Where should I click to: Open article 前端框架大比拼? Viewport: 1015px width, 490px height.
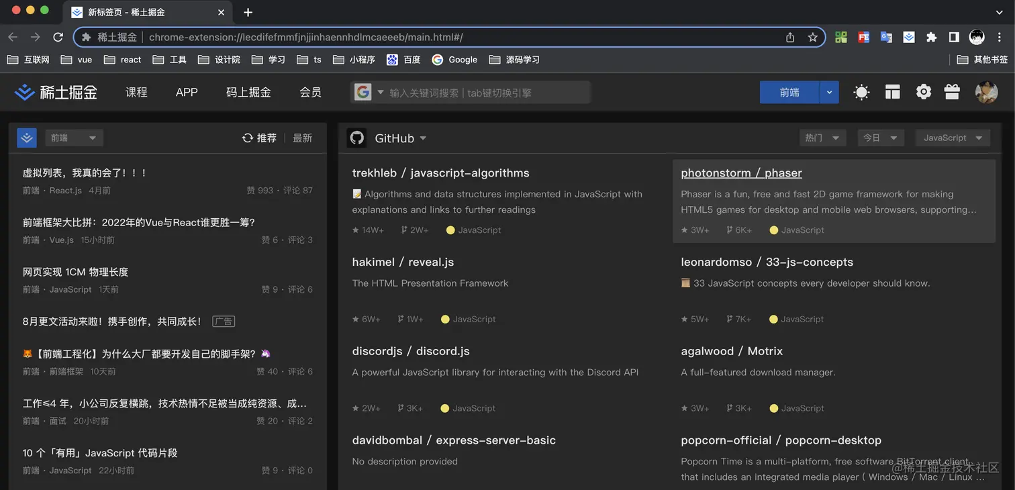[138, 222]
